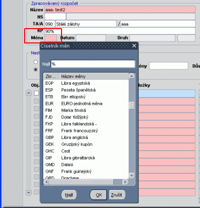Tick the white checkbox under Obj.
The width and height of the screenshot is (200, 208).
pos(36,93)
